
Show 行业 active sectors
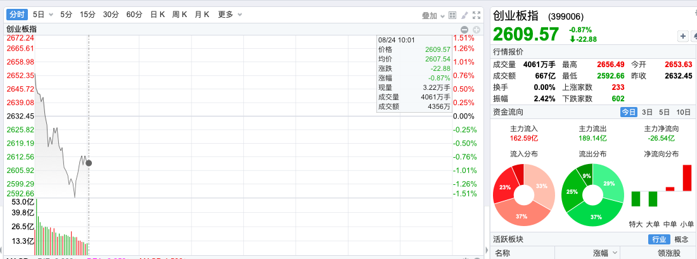pyautogui.click(x=659, y=239)
